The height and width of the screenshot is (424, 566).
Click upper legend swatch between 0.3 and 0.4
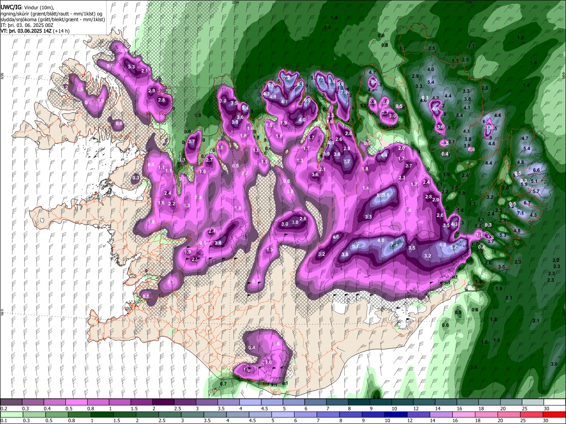[33, 402]
